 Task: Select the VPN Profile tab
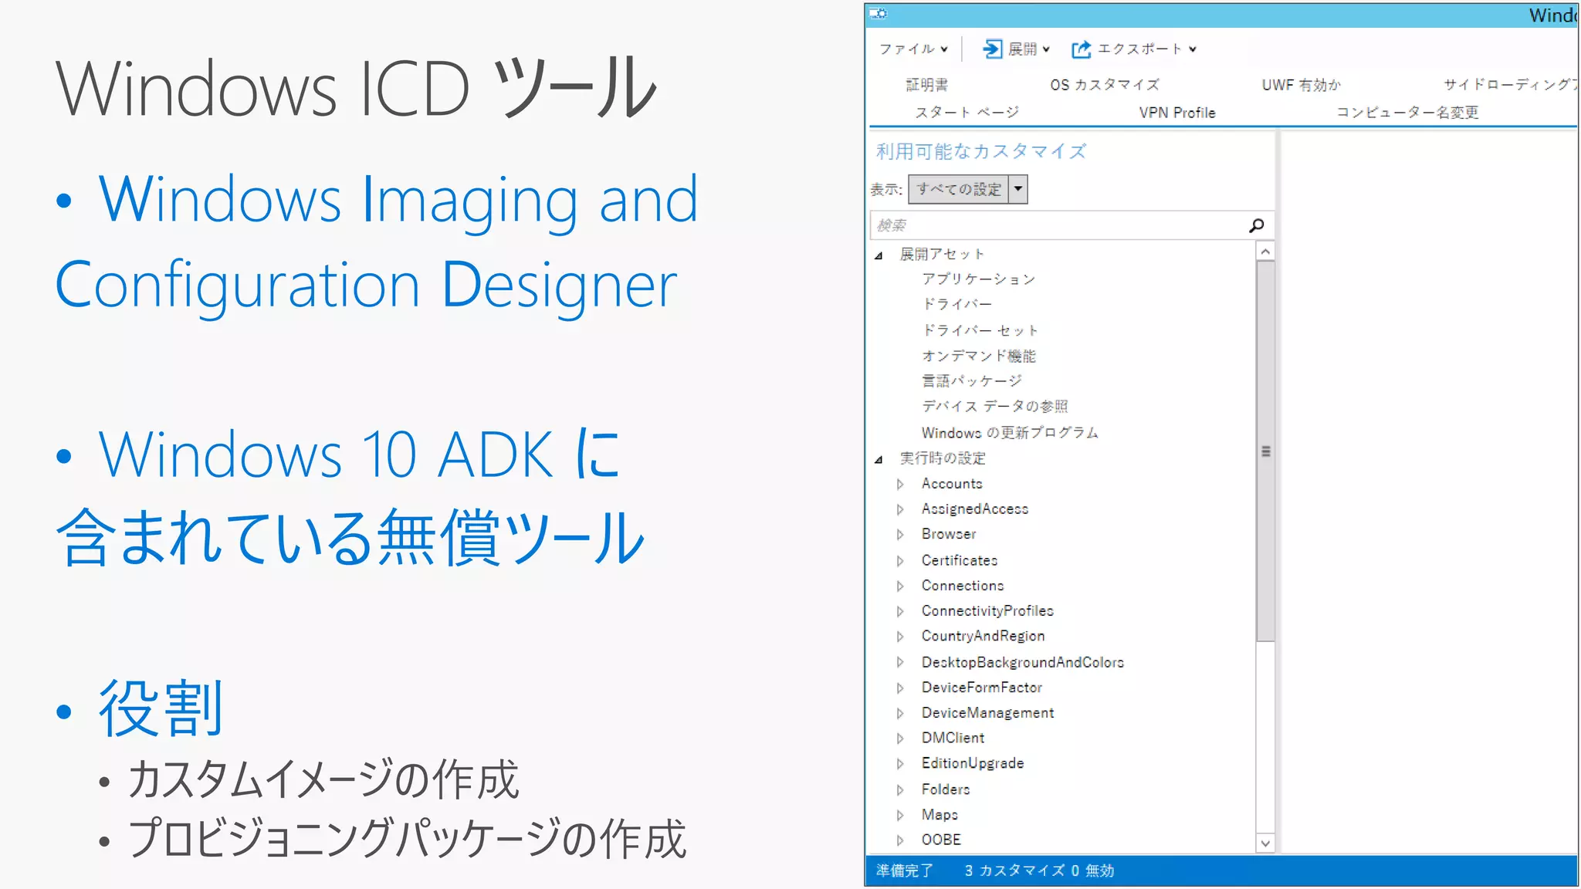pos(1176,113)
